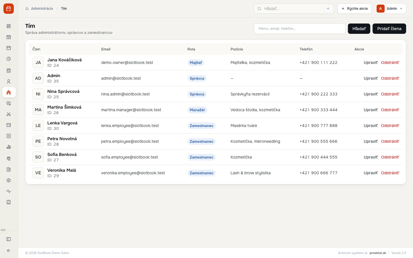
Task: Click Upraviť for Veronika Malá
Action: [x=371, y=173]
